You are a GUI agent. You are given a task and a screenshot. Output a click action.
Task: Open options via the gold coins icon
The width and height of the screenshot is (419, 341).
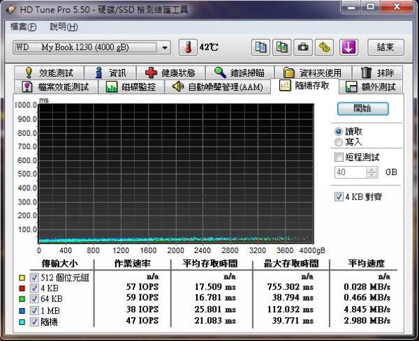coord(324,47)
